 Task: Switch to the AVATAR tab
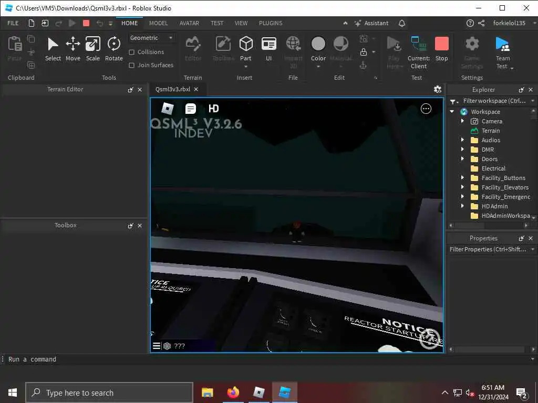(x=189, y=23)
